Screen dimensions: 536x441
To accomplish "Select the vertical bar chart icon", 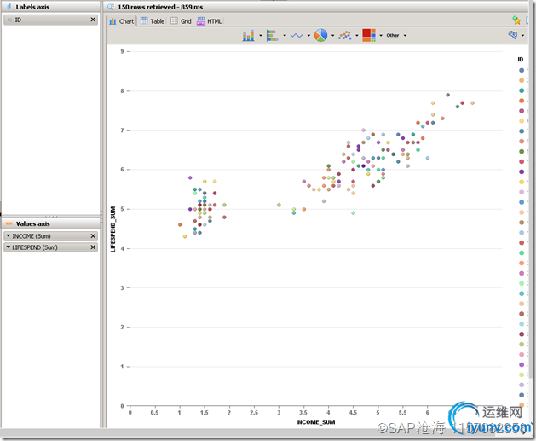I will coord(249,35).
